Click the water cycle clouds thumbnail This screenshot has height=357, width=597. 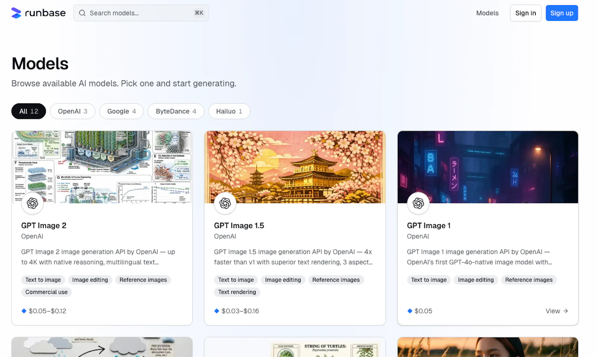(102, 347)
